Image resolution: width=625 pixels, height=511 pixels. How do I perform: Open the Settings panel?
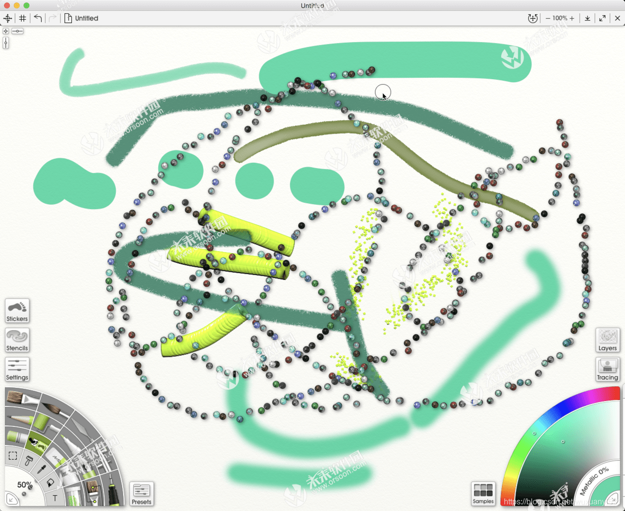[17, 369]
